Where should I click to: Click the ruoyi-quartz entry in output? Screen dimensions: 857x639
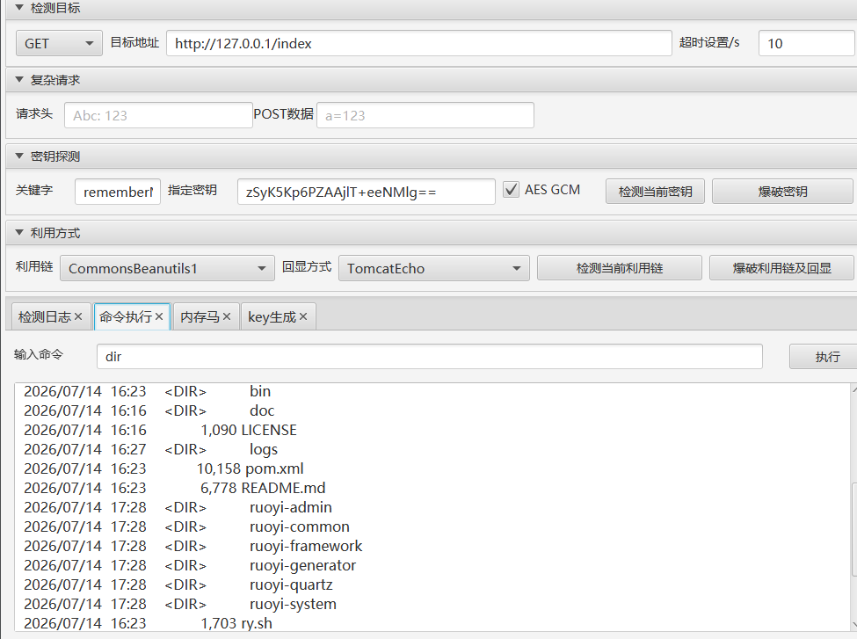point(291,585)
